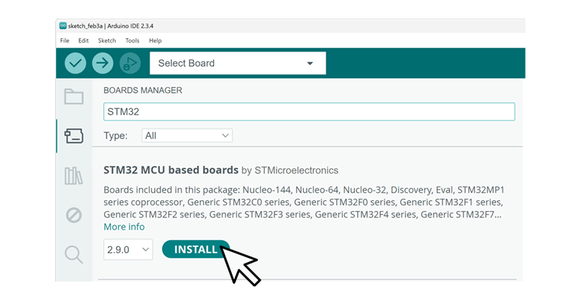Expand the Type filter set to All

(187, 135)
